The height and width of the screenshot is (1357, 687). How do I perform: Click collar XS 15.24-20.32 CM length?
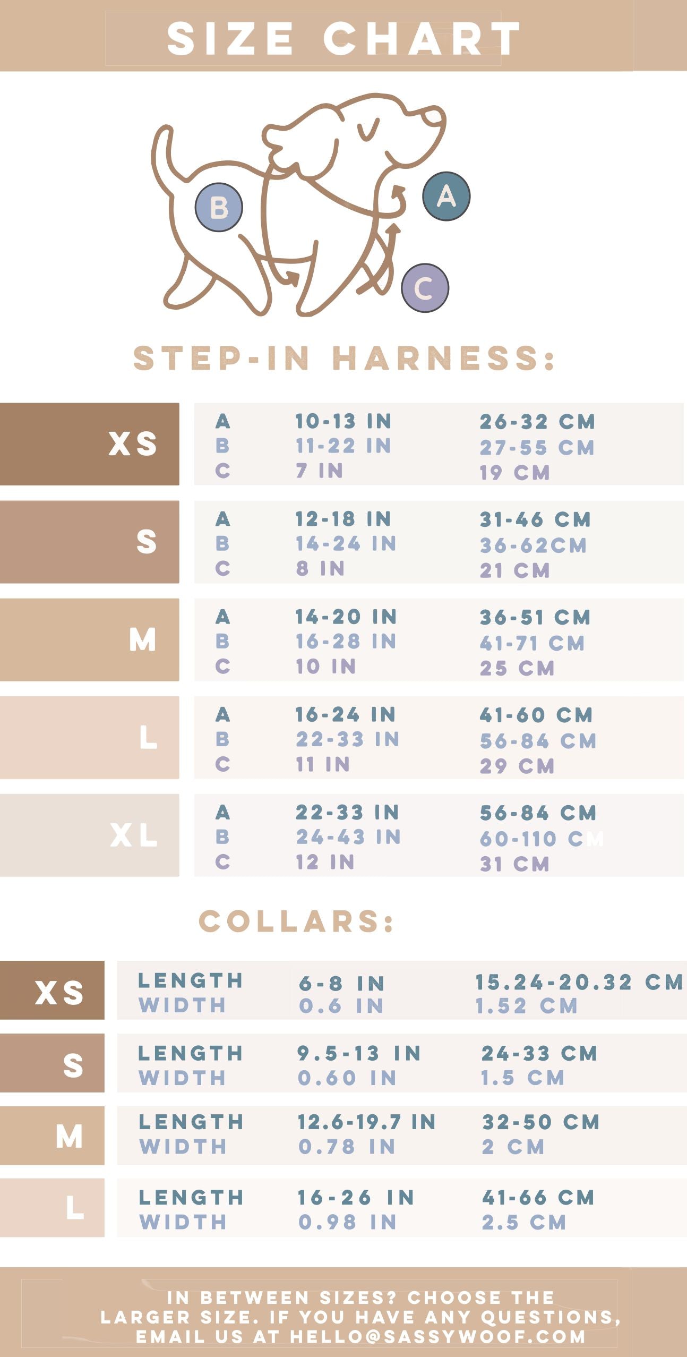(579, 982)
